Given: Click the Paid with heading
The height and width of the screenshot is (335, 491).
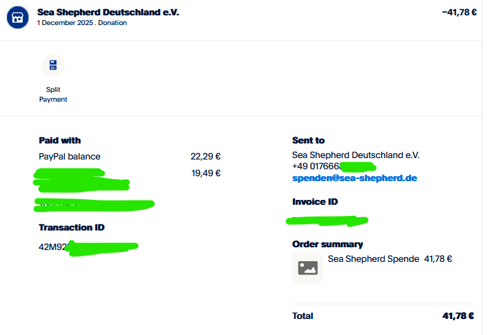Looking at the screenshot, I should pyautogui.click(x=60, y=140).
